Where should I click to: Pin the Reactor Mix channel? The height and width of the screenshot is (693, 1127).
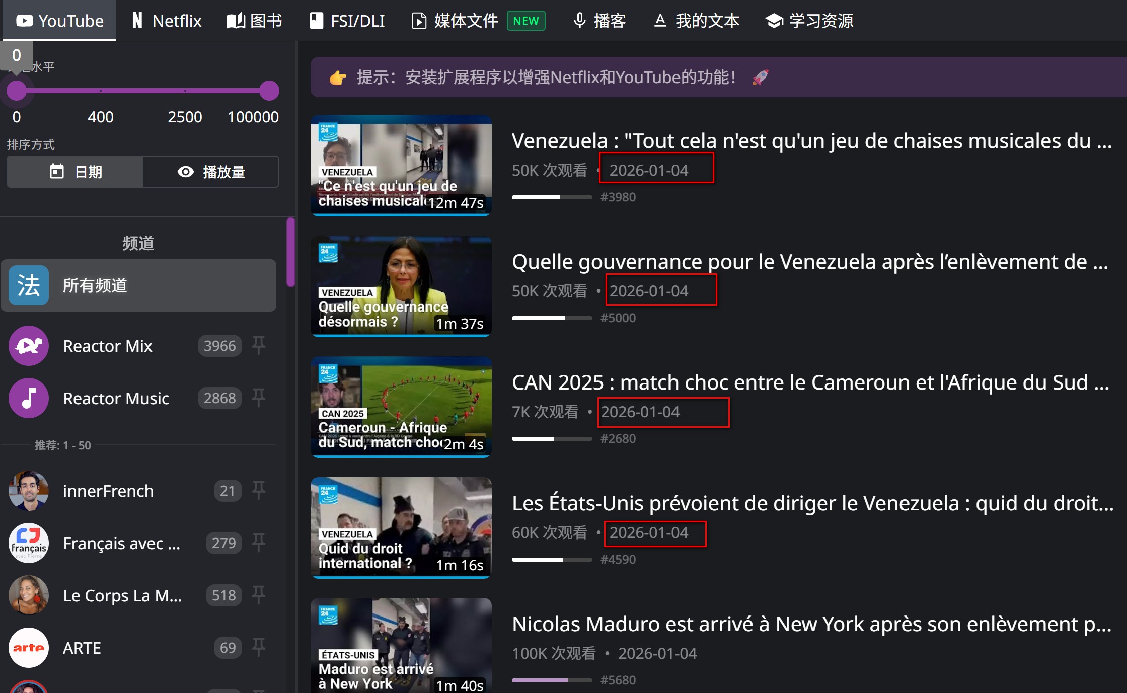259,345
